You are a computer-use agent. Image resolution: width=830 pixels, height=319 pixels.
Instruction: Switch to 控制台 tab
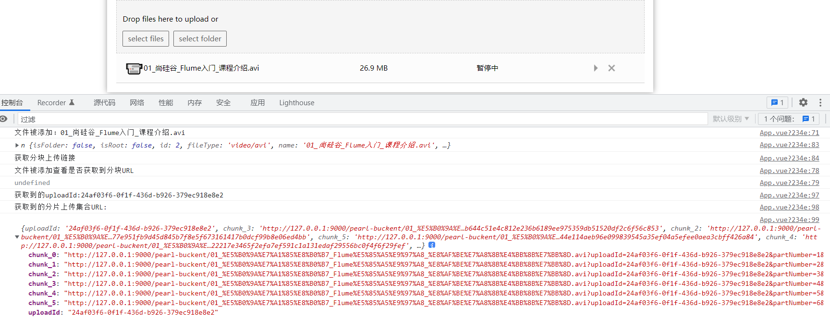click(x=12, y=102)
